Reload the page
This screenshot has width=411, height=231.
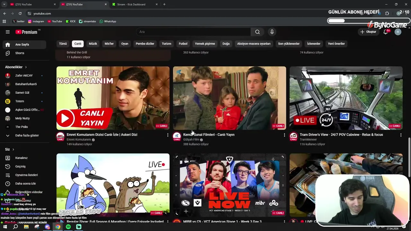[20, 13]
